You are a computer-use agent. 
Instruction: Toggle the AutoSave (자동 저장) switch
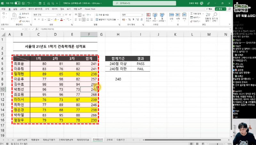pyautogui.click(x=17, y=3)
